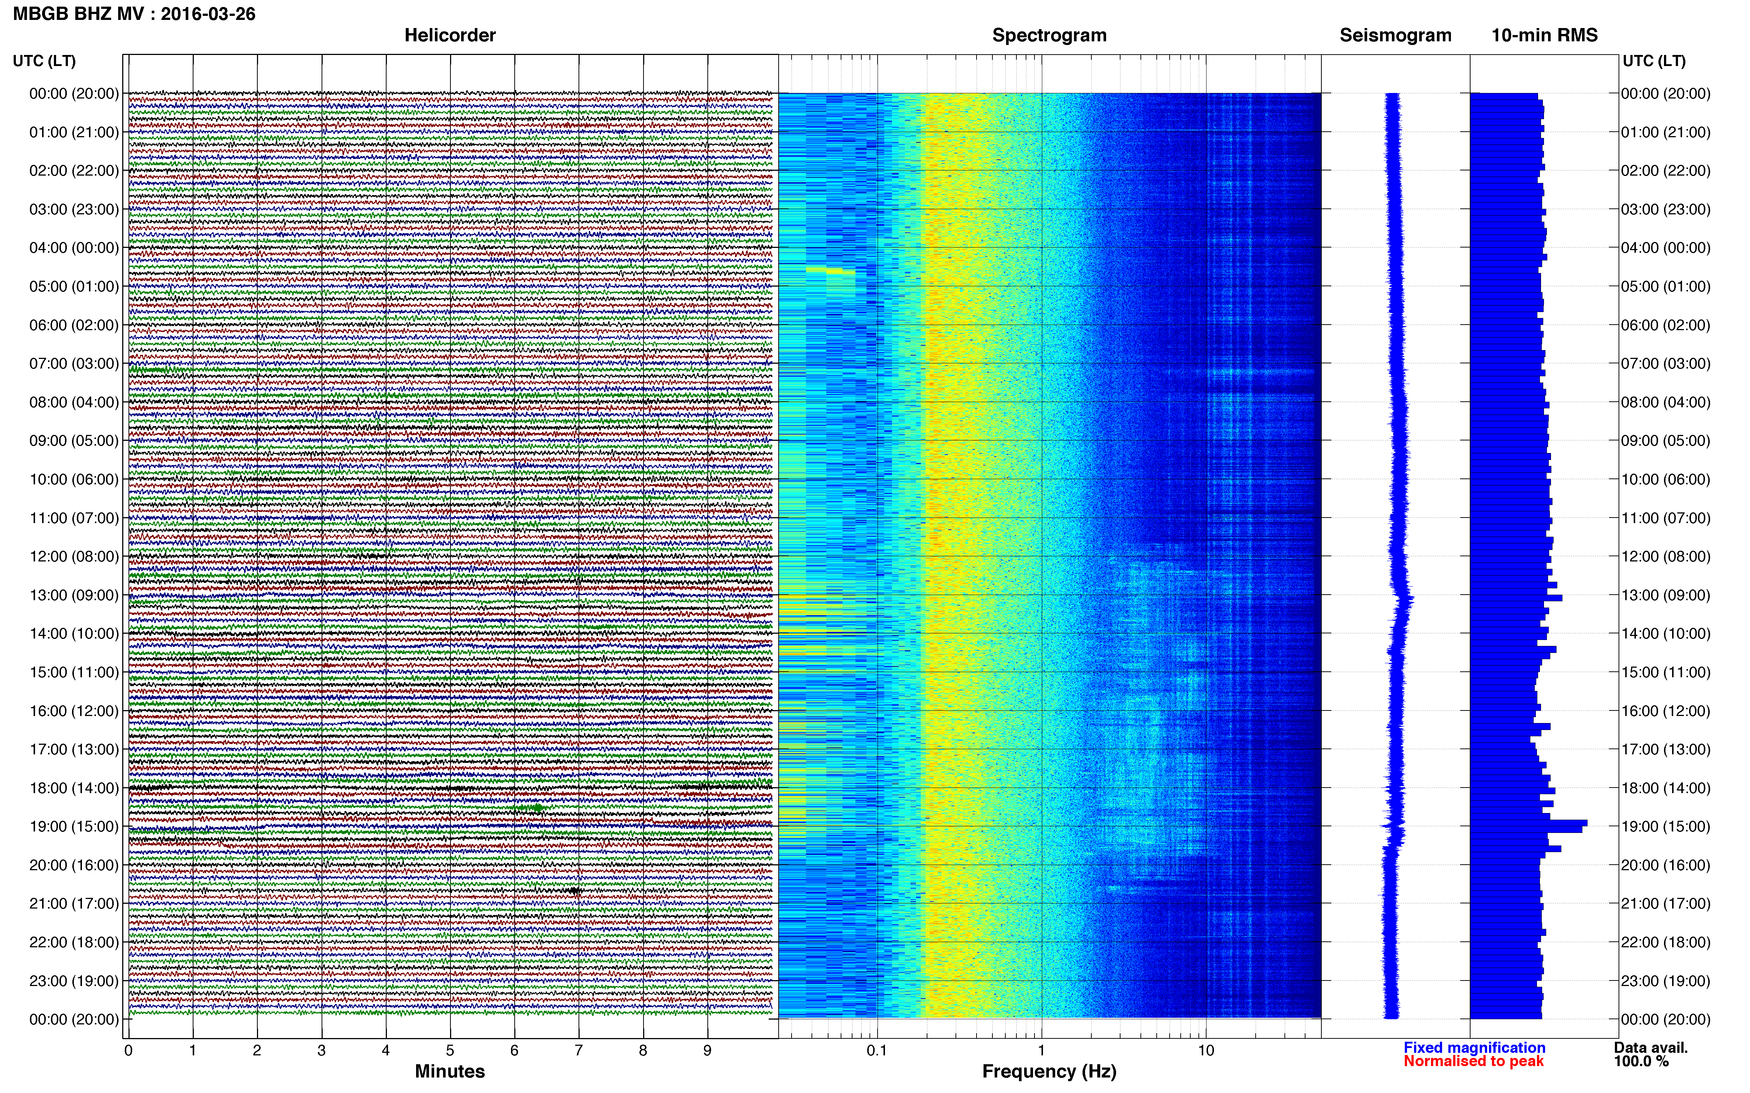This screenshot has width=1750, height=1093.
Task: Click minute tick label 1
Action: click(x=192, y=1050)
